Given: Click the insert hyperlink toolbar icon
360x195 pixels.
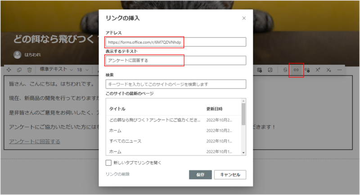Looking at the screenshot, I should point(296,70).
